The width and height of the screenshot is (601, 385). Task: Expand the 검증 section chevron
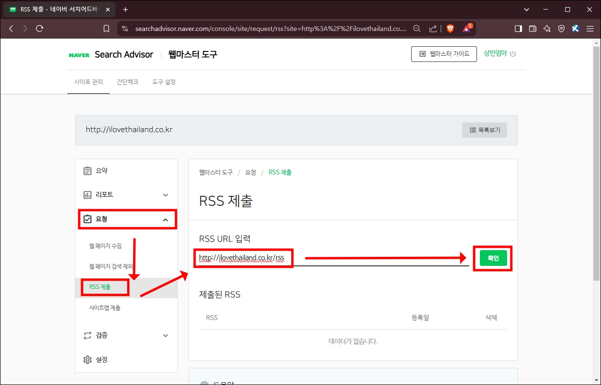click(166, 335)
